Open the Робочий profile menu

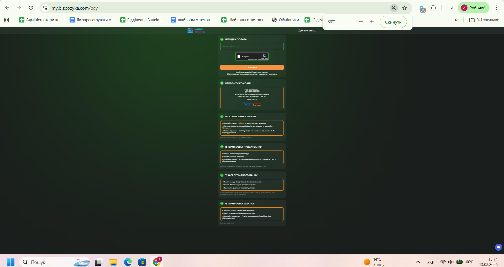[x=474, y=8]
